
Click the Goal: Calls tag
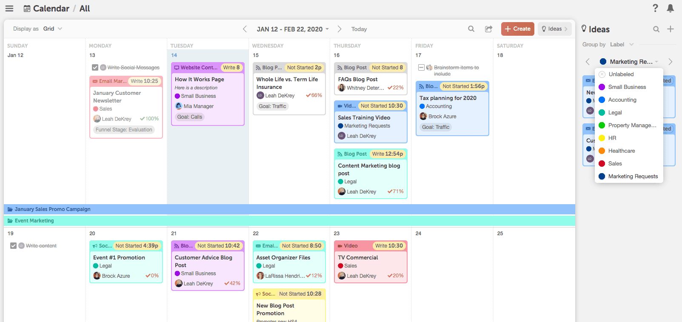[190, 117]
